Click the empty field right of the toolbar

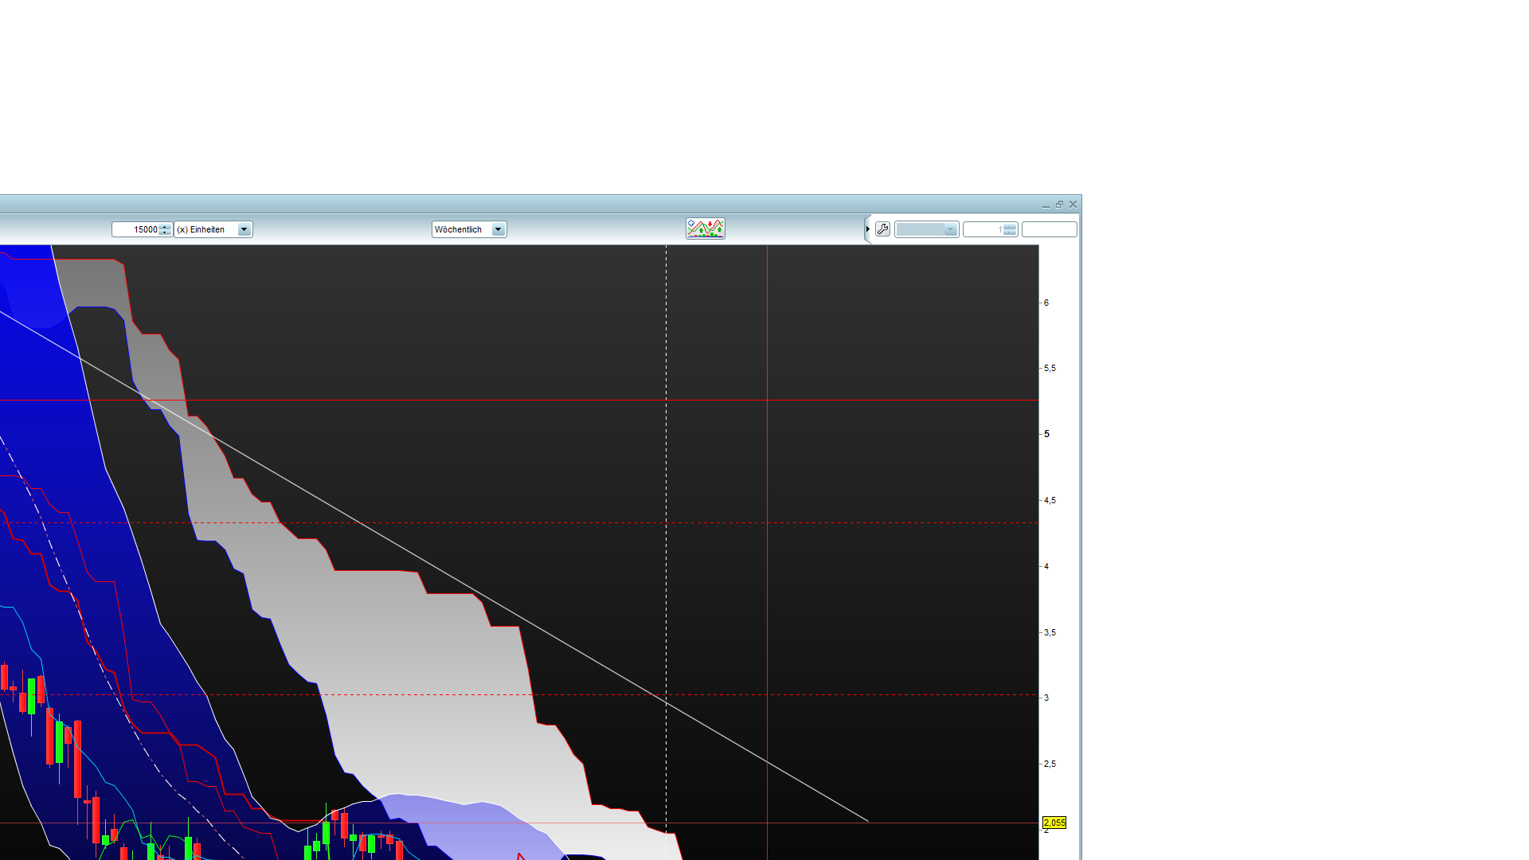[x=1049, y=229]
